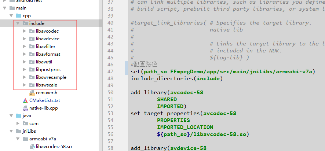This screenshot has height=151, width=325.
Task: Expand the libswscale folder arrow
Action: (x=25, y=85)
